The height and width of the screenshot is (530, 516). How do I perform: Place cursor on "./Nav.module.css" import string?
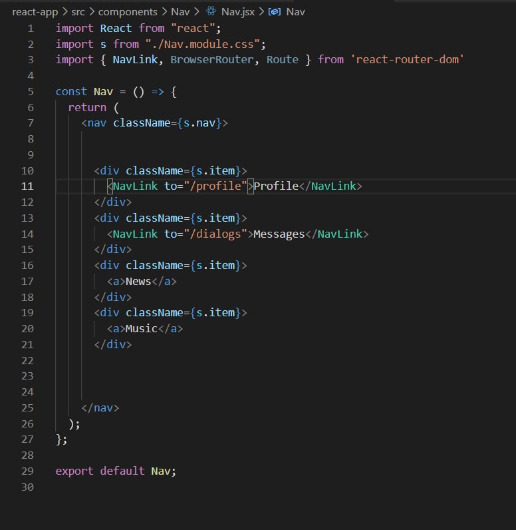click(x=203, y=45)
